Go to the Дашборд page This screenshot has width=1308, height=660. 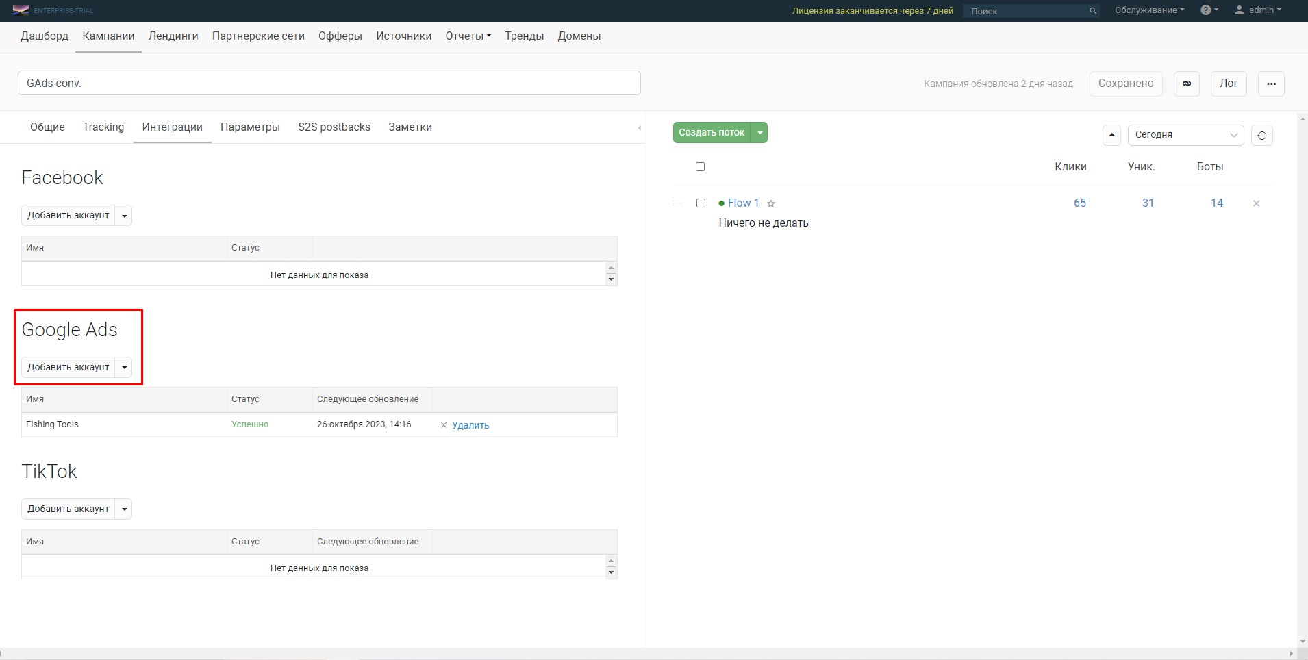click(x=45, y=36)
